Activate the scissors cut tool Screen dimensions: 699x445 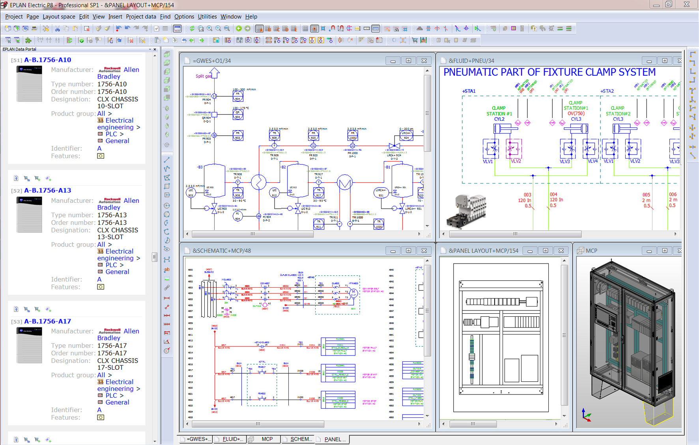pos(58,28)
